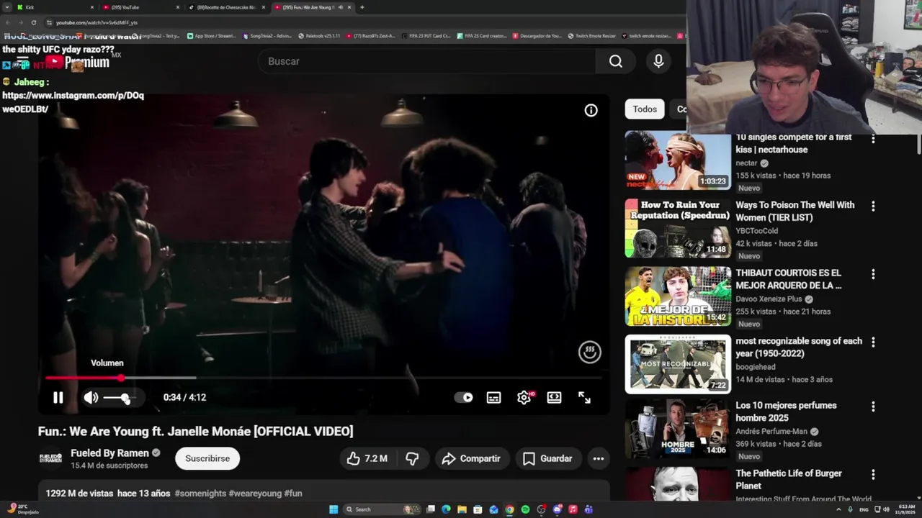
Task: Open the Instagram link in chat overlay
Action: 73,102
